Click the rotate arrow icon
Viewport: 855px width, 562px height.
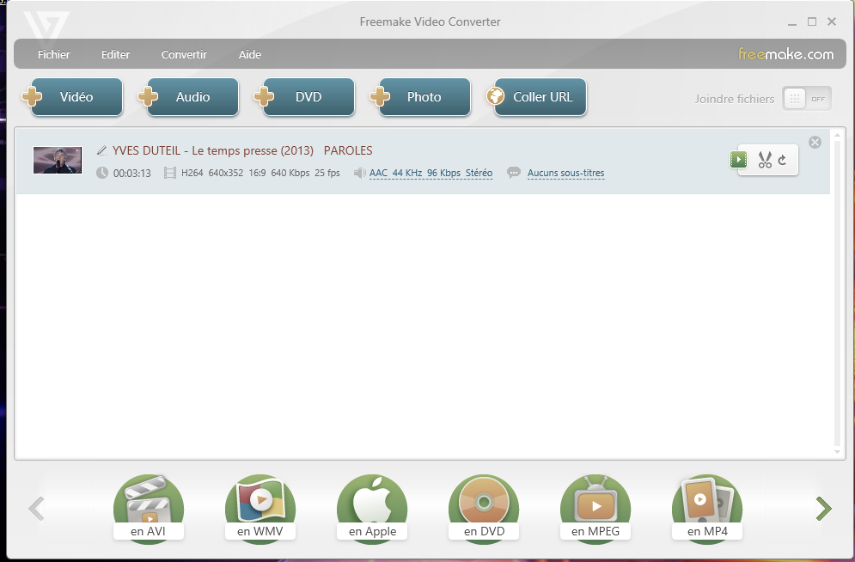point(783,160)
